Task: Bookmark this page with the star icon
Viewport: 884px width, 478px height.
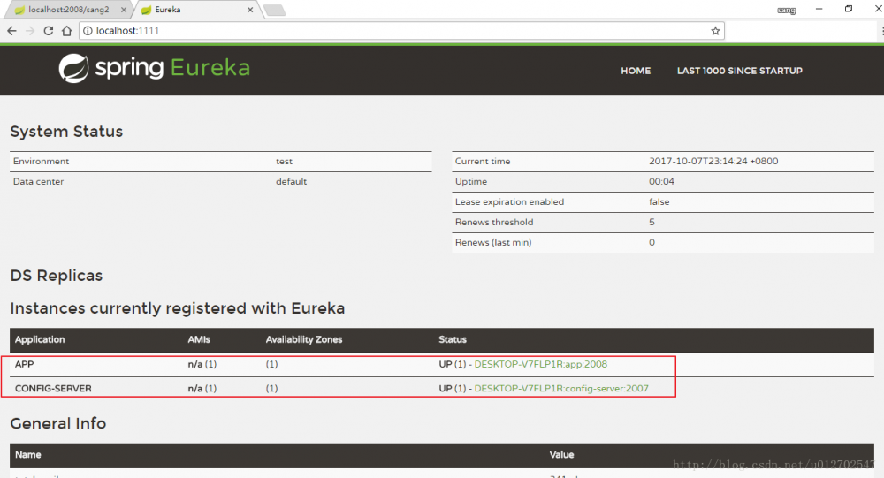Action: pos(715,31)
